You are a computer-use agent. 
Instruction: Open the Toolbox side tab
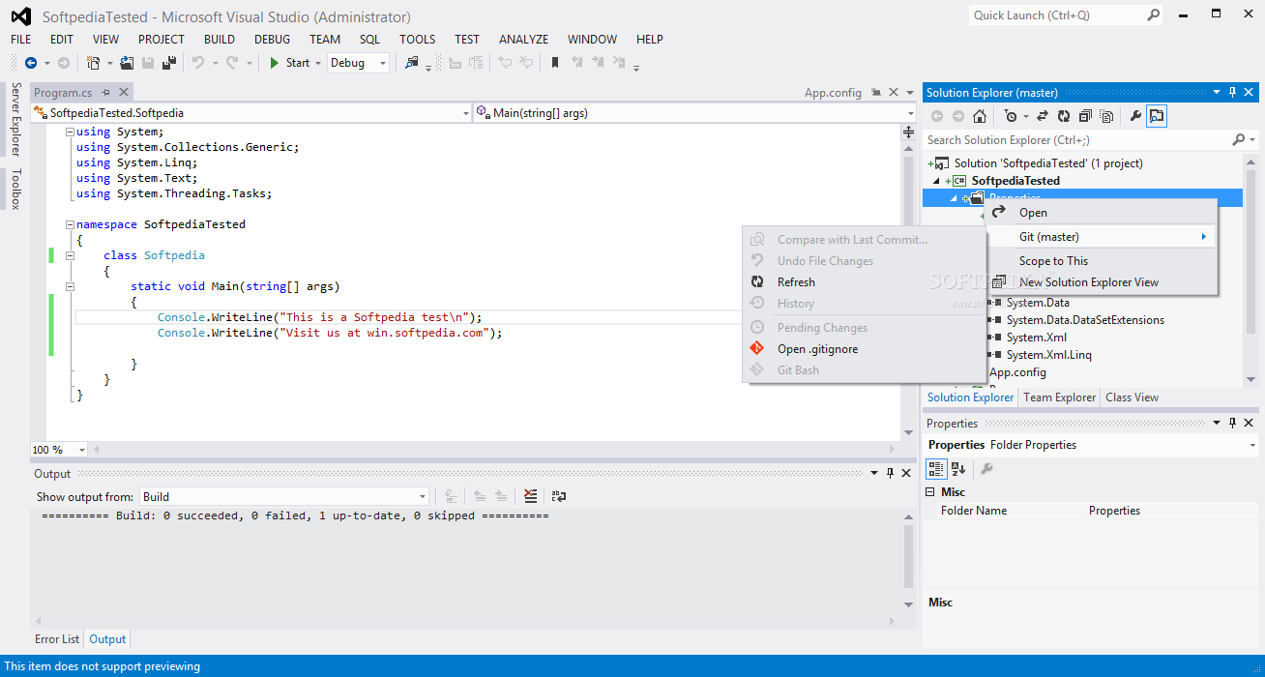click(15, 189)
